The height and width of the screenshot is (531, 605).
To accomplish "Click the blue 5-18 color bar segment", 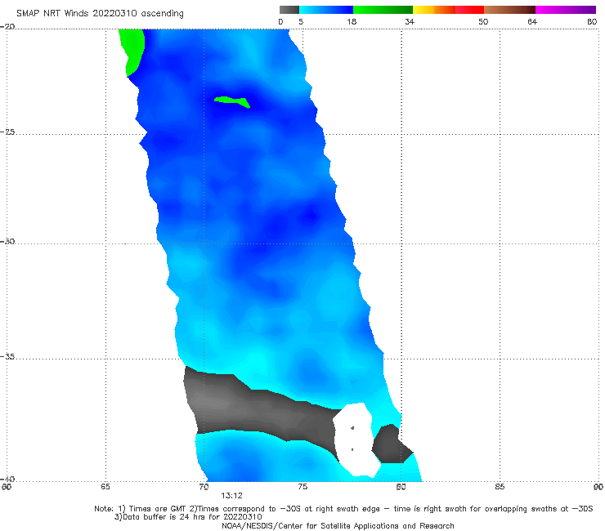I will 326,10.
